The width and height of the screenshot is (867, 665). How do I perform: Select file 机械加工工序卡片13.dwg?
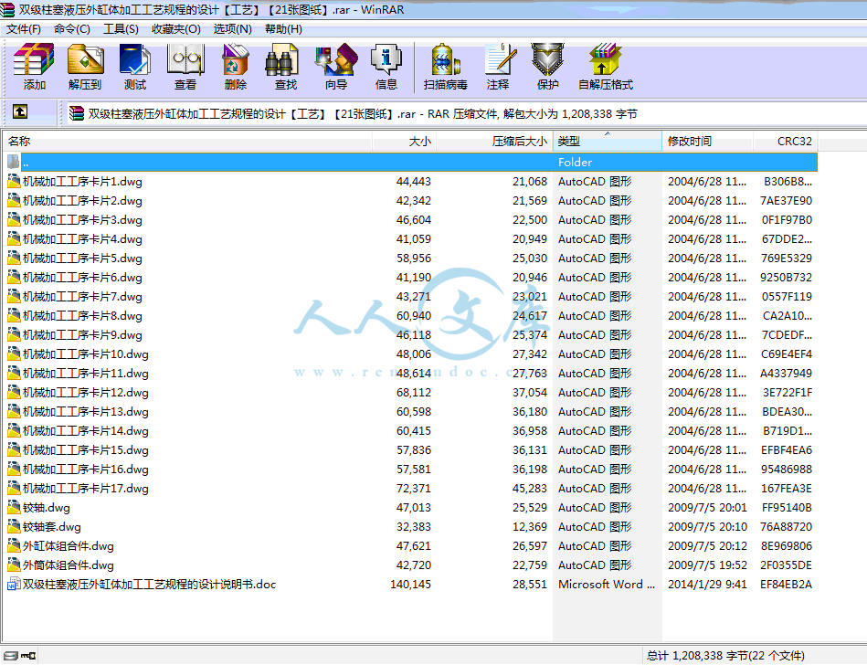[x=86, y=412]
